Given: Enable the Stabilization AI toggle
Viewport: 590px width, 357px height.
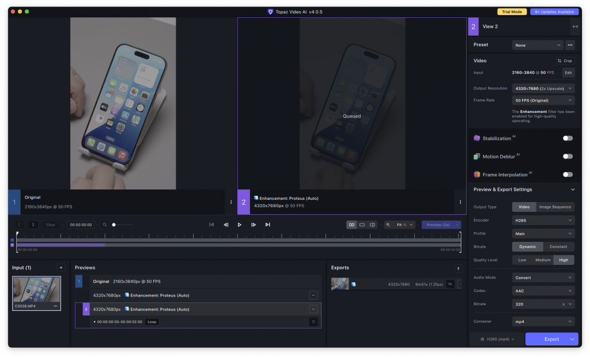Looking at the screenshot, I should coord(568,138).
